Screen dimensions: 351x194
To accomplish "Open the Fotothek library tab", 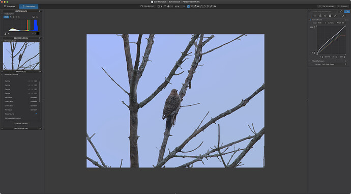I will (x=9, y=6).
